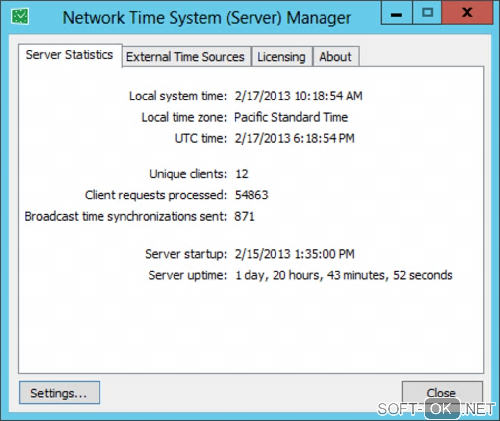Select the Pacific Standard Time text
Screen dimensions: 500x421
291,117
